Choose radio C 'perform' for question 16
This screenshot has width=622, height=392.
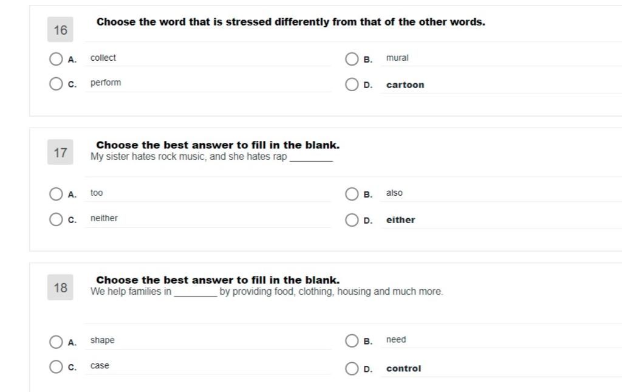click(x=56, y=84)
